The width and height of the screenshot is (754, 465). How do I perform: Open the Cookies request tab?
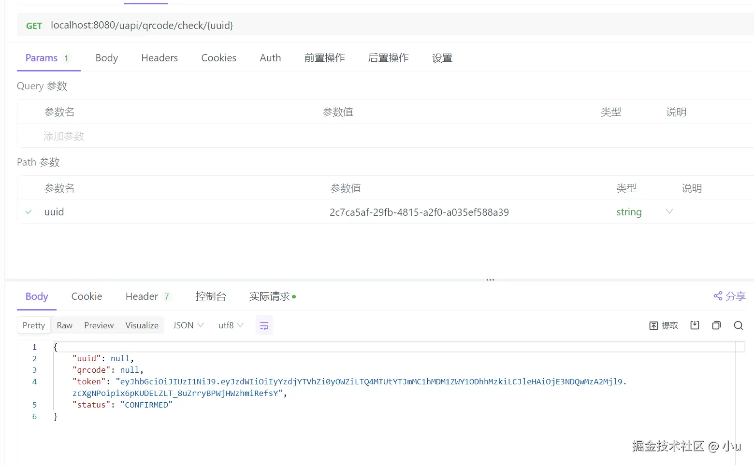[x=218, y=57]
